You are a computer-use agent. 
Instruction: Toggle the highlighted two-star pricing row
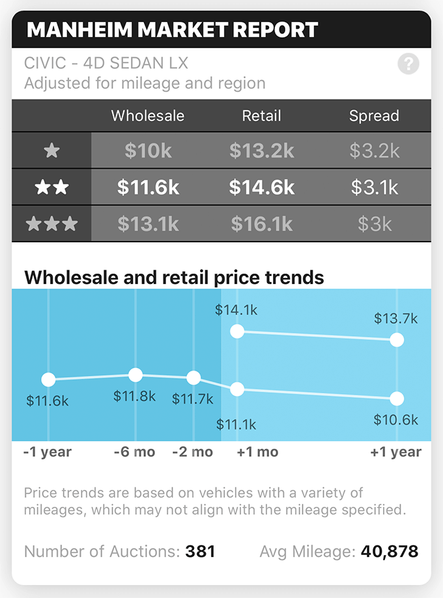pos(221,187)
